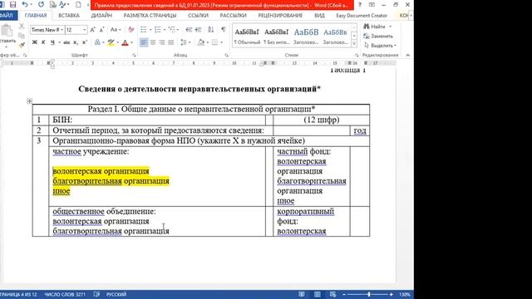Undo the last action

tap(24, 5)
